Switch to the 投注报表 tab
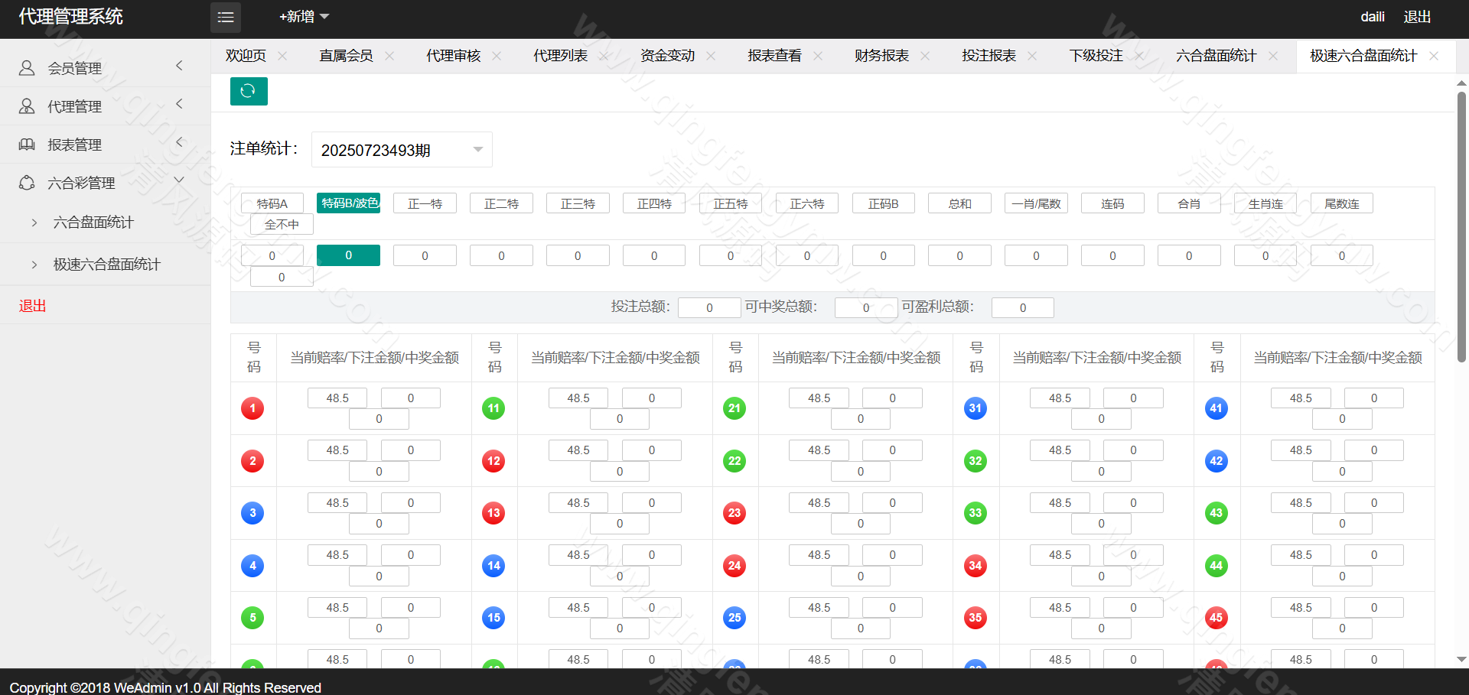Image resolution: width=1469 pixels, height=695 pixels. [989, 56]
